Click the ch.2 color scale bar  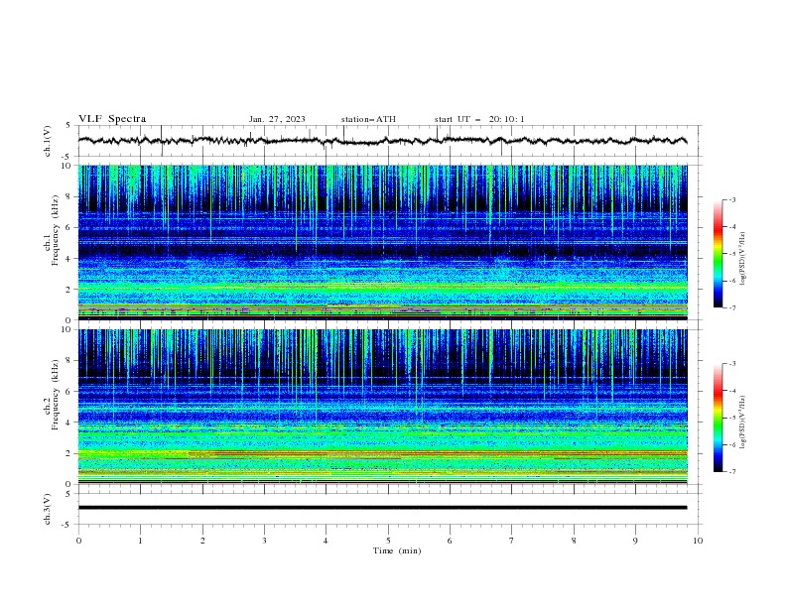pyautogui.click(x=718, y=418)
